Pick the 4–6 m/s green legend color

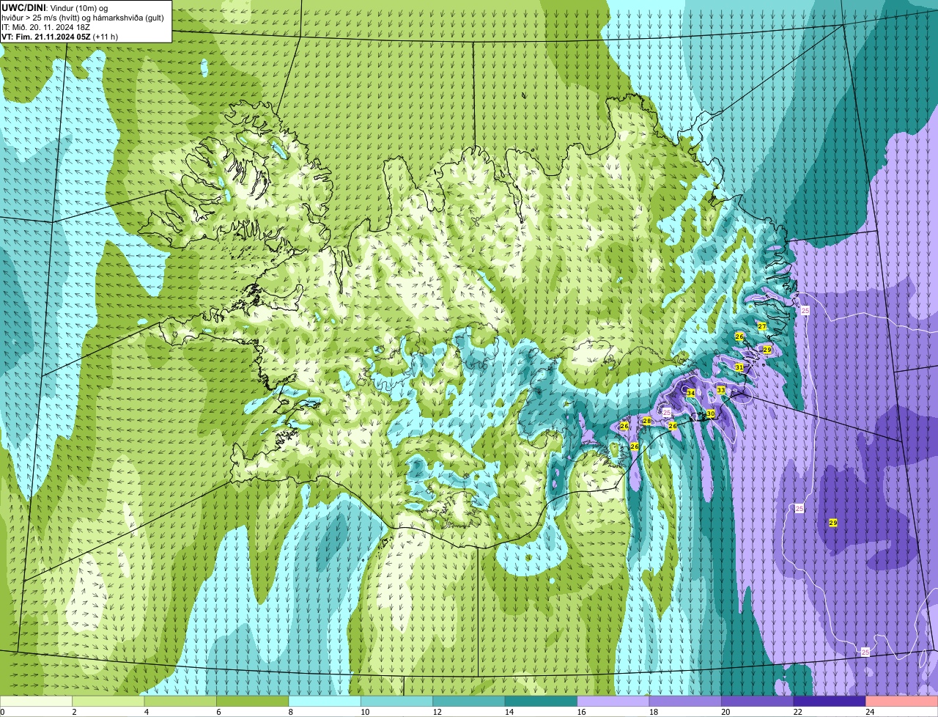point(180,701)
